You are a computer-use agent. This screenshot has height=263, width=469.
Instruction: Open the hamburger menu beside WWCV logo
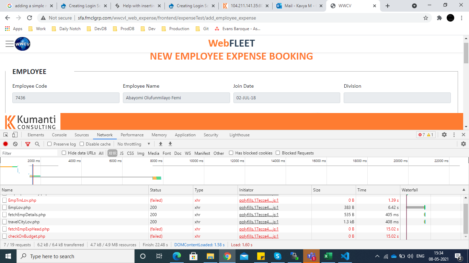click(x=10, y=44)
